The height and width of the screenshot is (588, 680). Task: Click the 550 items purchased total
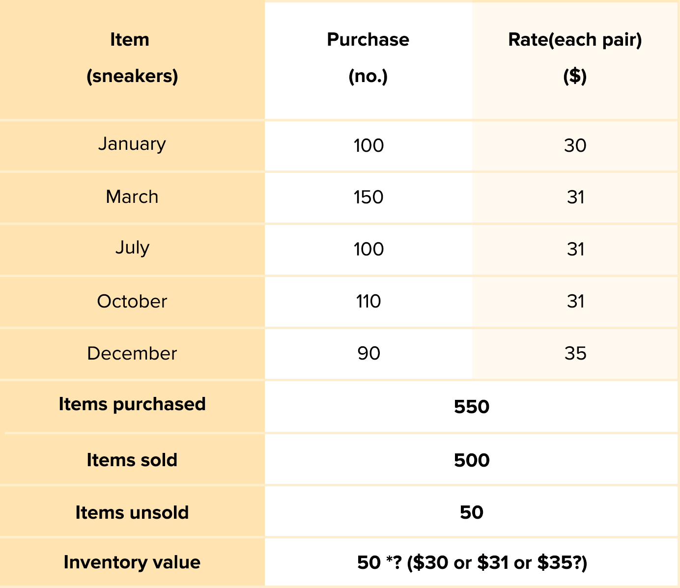click(472, 407)
